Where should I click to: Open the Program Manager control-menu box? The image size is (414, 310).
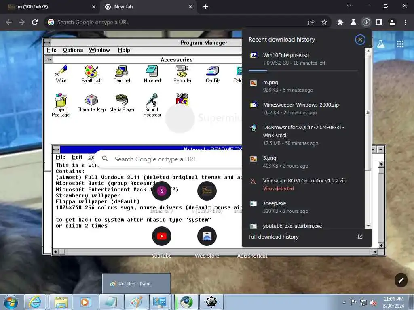click(x=48, y=42)
